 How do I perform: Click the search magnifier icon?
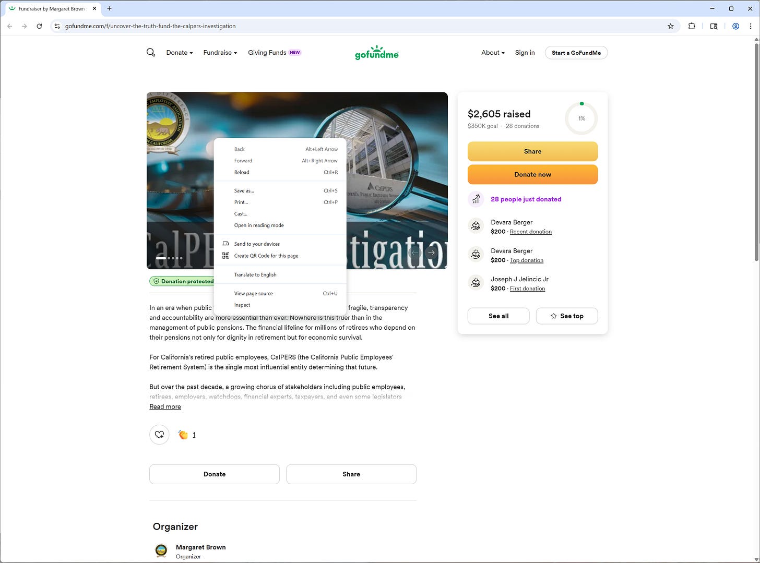point(151,53)
